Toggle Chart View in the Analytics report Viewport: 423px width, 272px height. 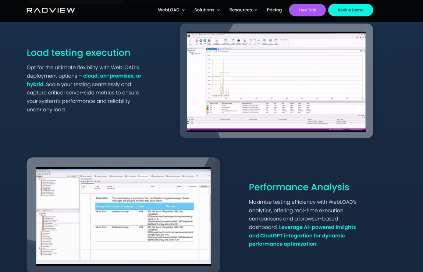pyautogui.click(x=90, y=182)
